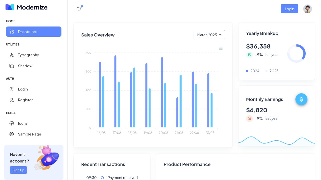The width and height of the screenshot is (321, 180).
Task: Click the $36,358 yearly value
Action: click(258, 46)
